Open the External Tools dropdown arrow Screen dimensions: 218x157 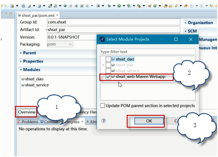click(x=144, y=6)
